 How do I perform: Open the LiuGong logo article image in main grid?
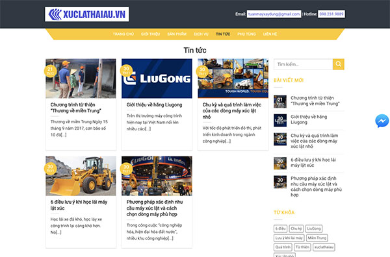pyautogui.click(x=157, y=79)
